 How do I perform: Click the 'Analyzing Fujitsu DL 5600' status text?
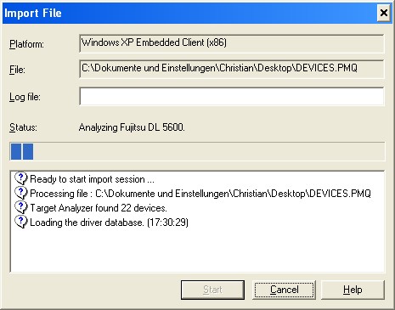132,127
